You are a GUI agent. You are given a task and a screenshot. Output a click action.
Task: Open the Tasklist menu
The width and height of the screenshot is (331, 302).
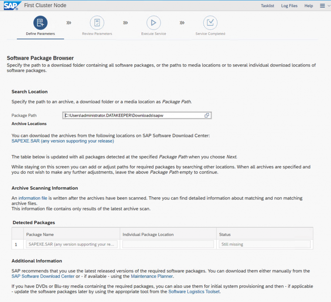[x=267, y=6]
